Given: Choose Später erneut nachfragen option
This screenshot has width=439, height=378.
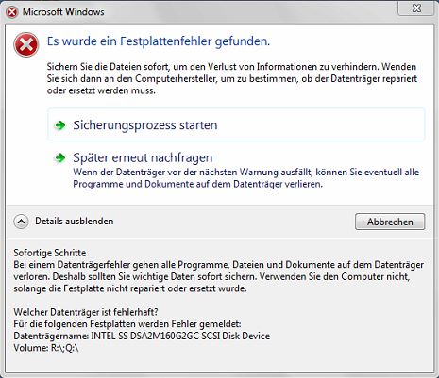Looking at the screenshot, I should (x=143, y=157).
